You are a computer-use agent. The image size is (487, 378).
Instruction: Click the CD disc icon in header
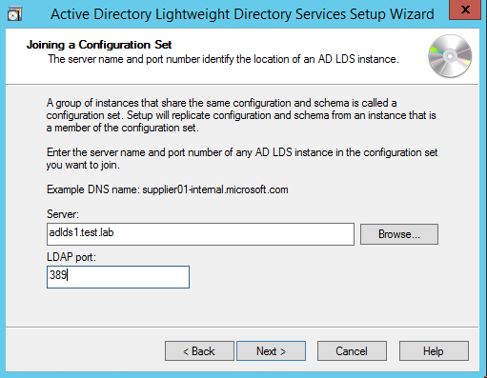tap(450, 56)
